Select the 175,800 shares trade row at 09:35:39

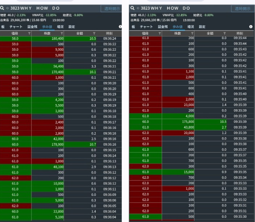pyautogui.click(x=191, y=121)
